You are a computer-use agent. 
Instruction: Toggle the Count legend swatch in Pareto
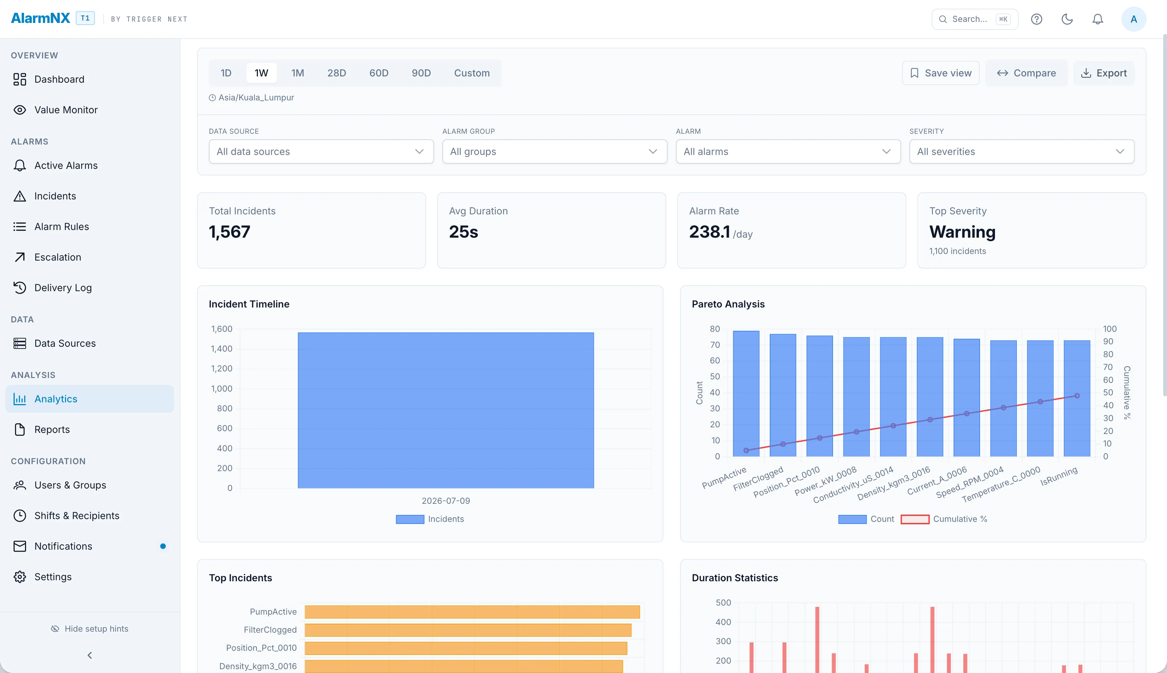(x=852, y=519)
